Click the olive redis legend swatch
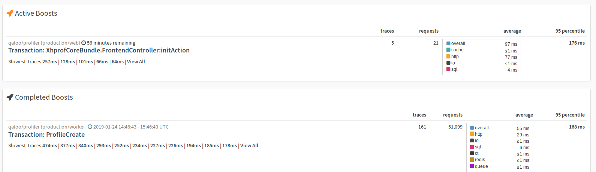This screenshot has height=172, width=596. coord(472,159)
